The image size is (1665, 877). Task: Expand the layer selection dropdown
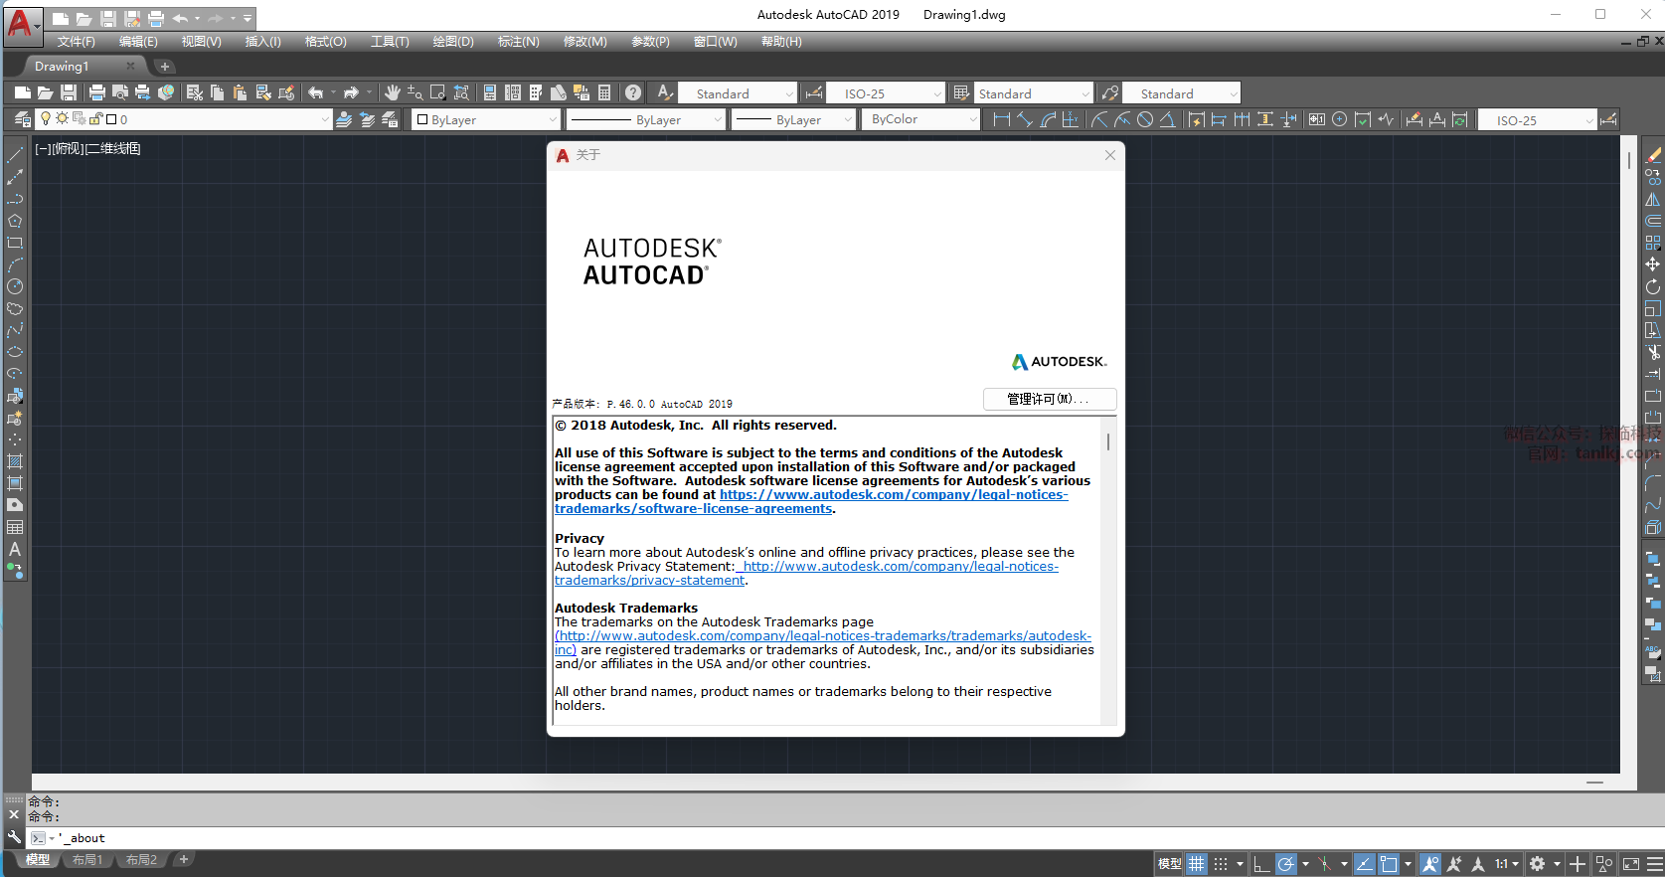324,119
